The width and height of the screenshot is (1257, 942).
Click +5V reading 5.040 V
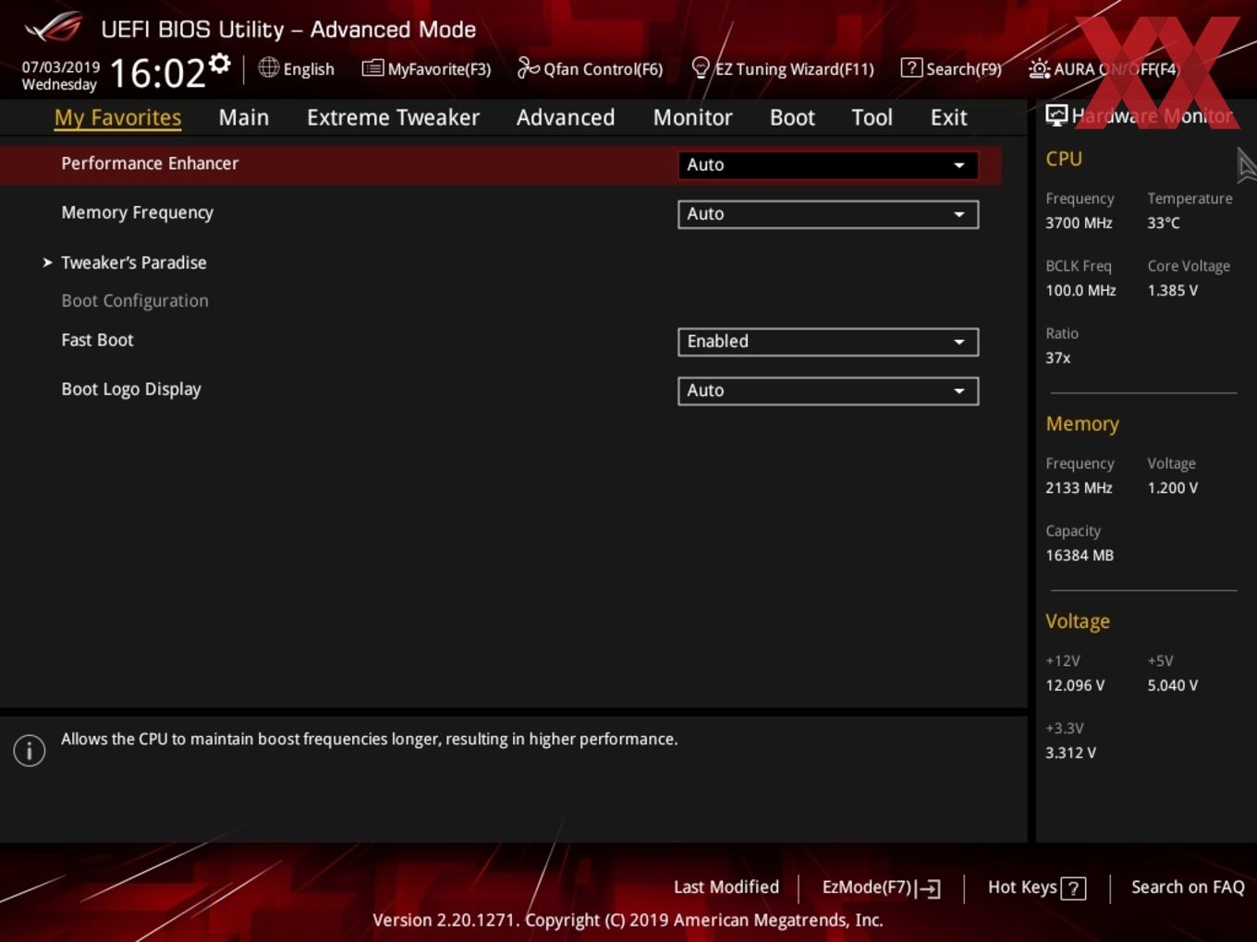[1172, 685]
